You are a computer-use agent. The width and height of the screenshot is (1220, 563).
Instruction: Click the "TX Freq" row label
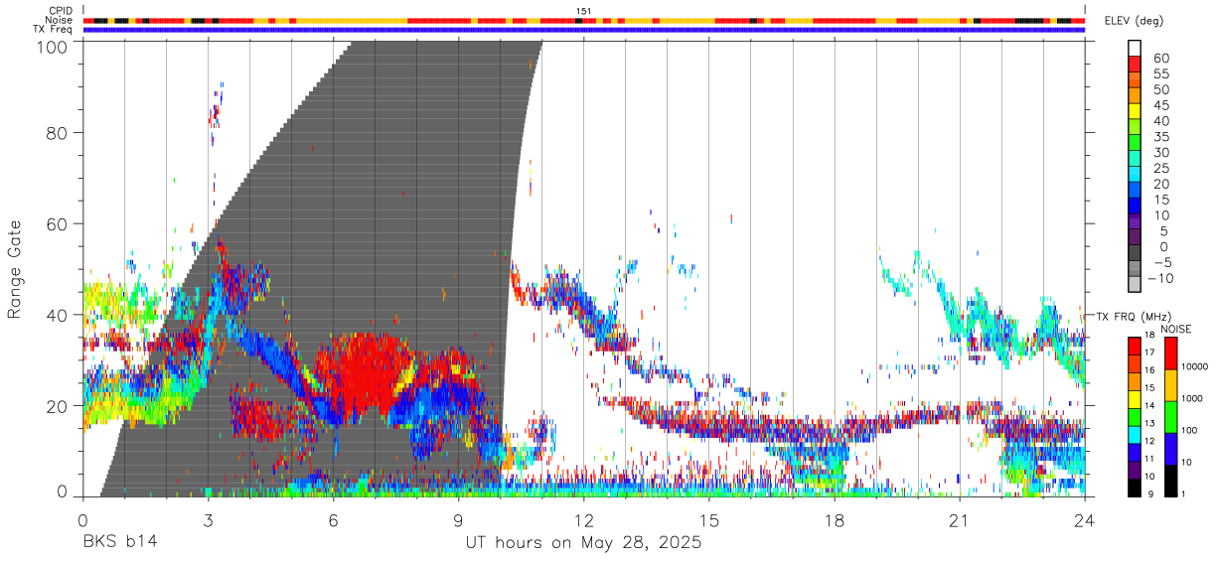coord(54,30)
